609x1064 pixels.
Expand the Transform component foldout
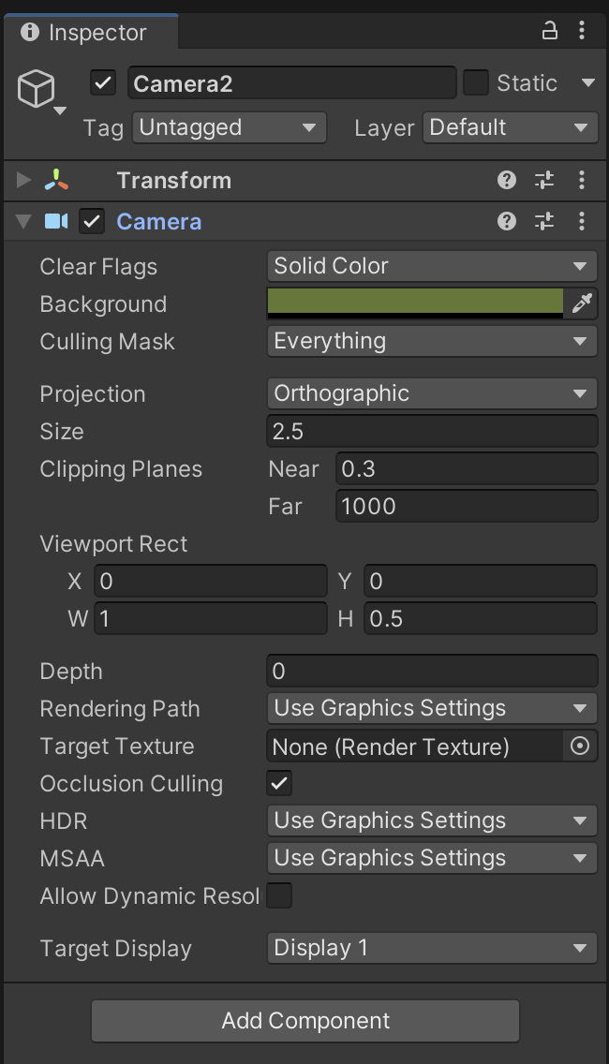click(x=24, y=180)
